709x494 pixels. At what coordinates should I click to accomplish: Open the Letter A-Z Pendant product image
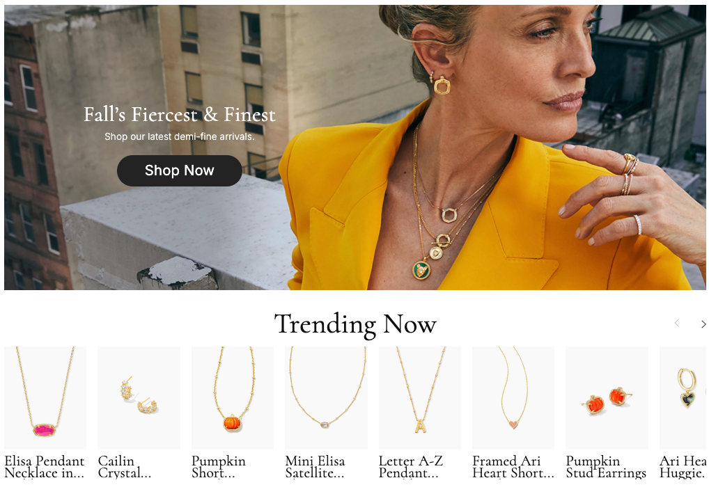coord(419,398)
